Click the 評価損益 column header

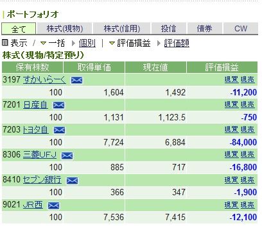coord(222,67)
